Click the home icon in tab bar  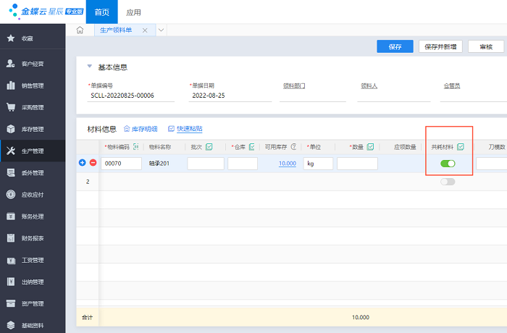click(80, 30)
